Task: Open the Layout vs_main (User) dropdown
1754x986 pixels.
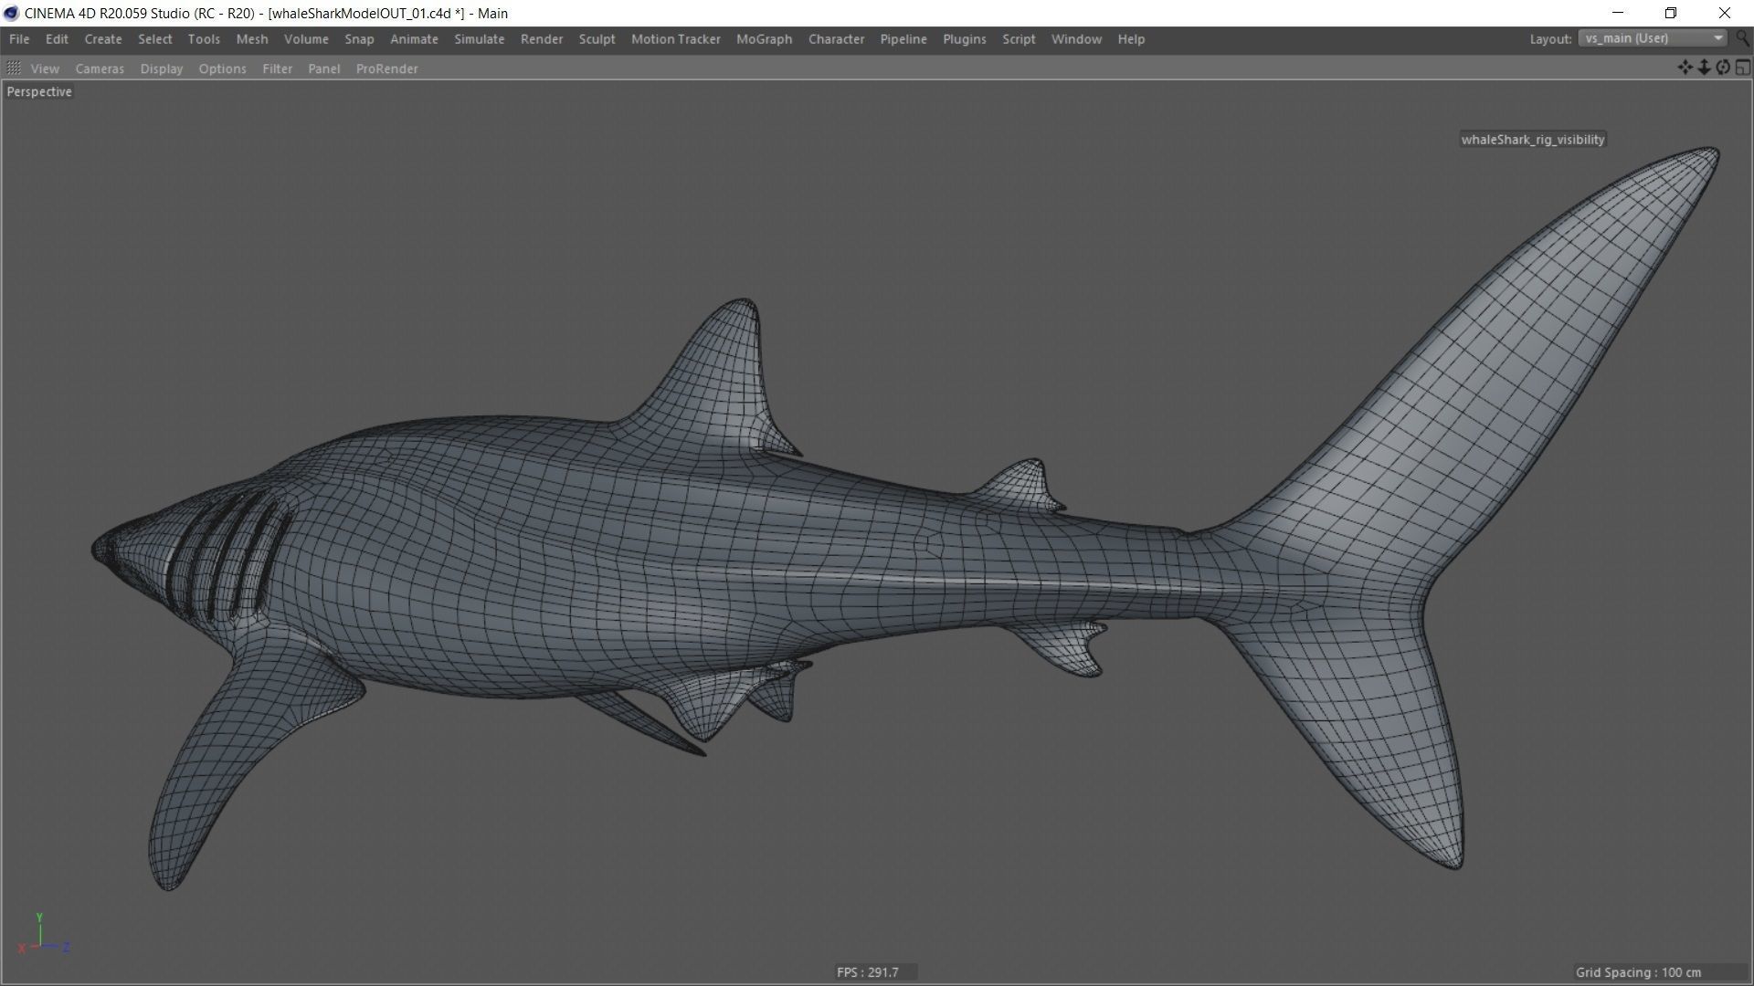Action: [1652, 38]
